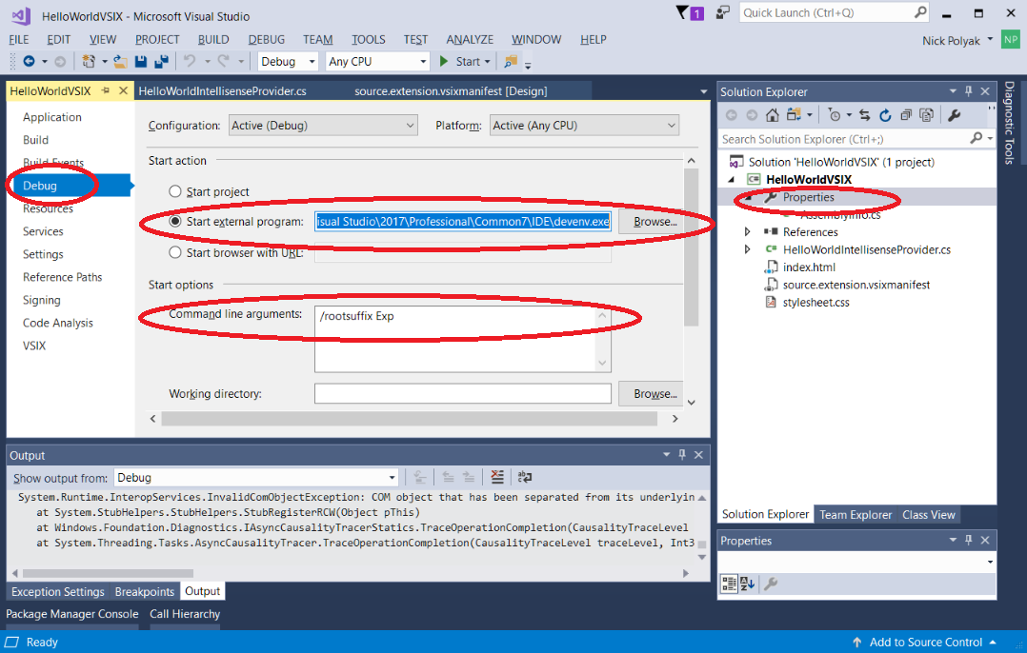Switch to the Breakpoints tab
This screenshot has height=653, width=1027.
[x=144, y=591]
